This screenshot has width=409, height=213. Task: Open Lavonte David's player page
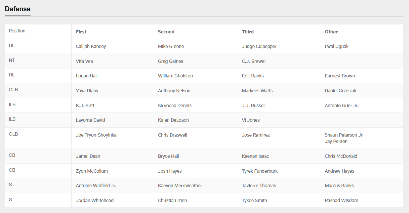[90, 120]
